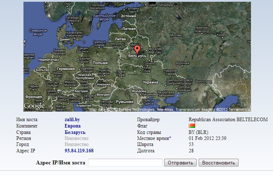Click the Republican Association BELTELECOM provider text

[x=228, y=119]
